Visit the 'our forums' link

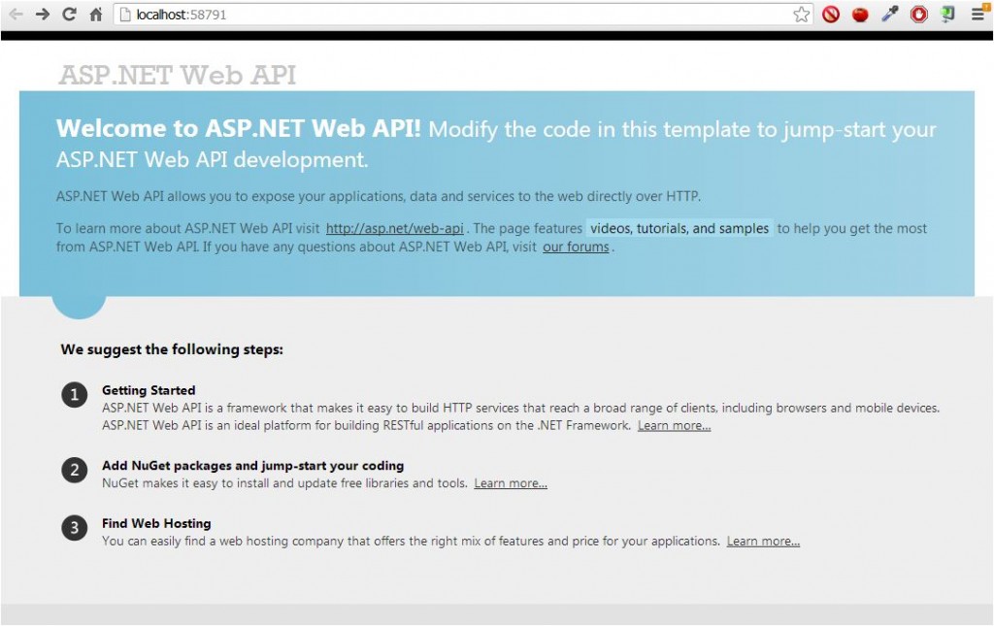click(x=576, y=247)
